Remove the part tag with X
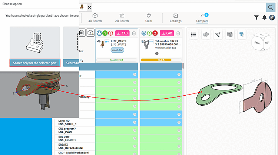The image size is (278, 155). [x=89, y=7]
